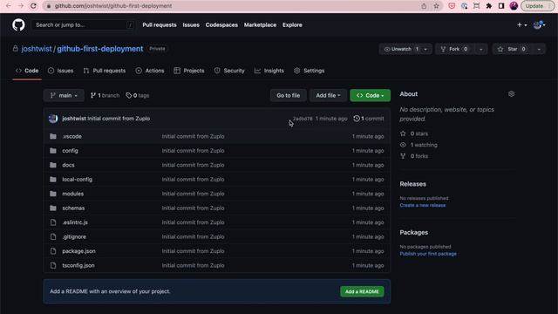Open the repository Settings tab
The width and height of the screenshot is (558, 314).
309,71
